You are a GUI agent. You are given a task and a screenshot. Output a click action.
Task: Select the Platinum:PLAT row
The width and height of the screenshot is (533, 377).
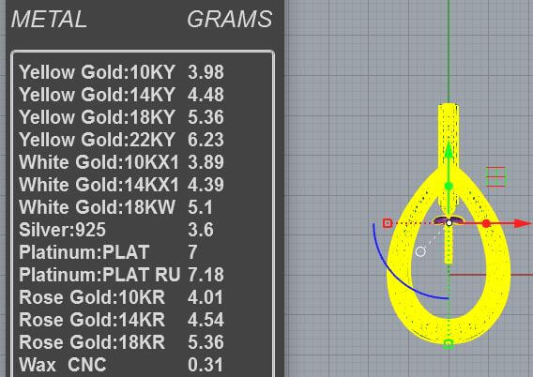coord(108,252)
